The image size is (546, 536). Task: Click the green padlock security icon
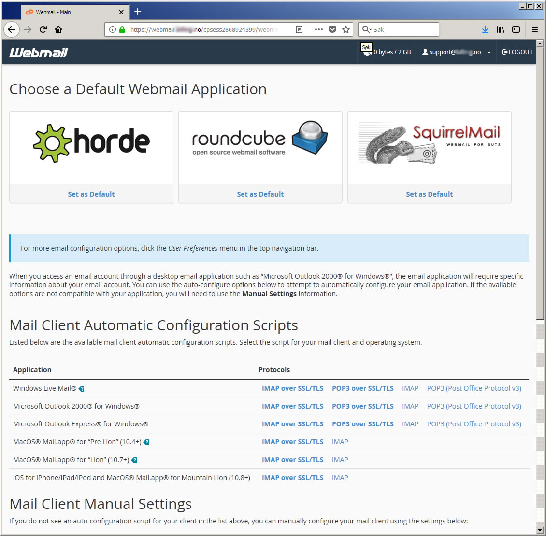pos(122,29)
